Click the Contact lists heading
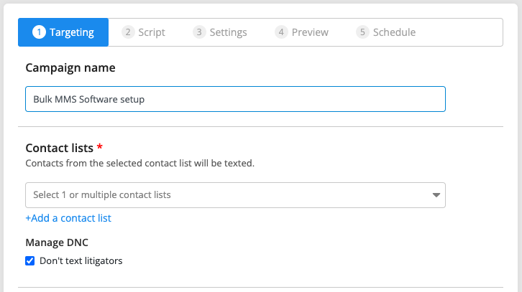The image size is (522, 292). pyautogui.click(x=59, y=149)
